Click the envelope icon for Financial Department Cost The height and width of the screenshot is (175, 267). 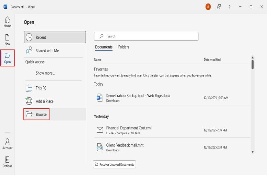click(100, 130)
